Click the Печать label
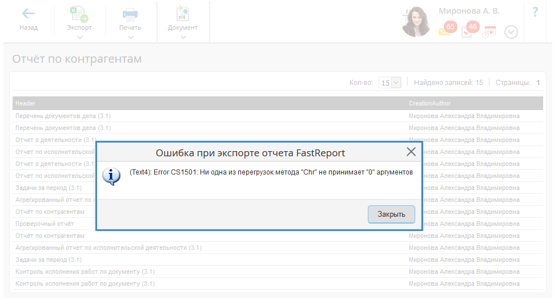554x300 pixels. click(x=130, y=27)
